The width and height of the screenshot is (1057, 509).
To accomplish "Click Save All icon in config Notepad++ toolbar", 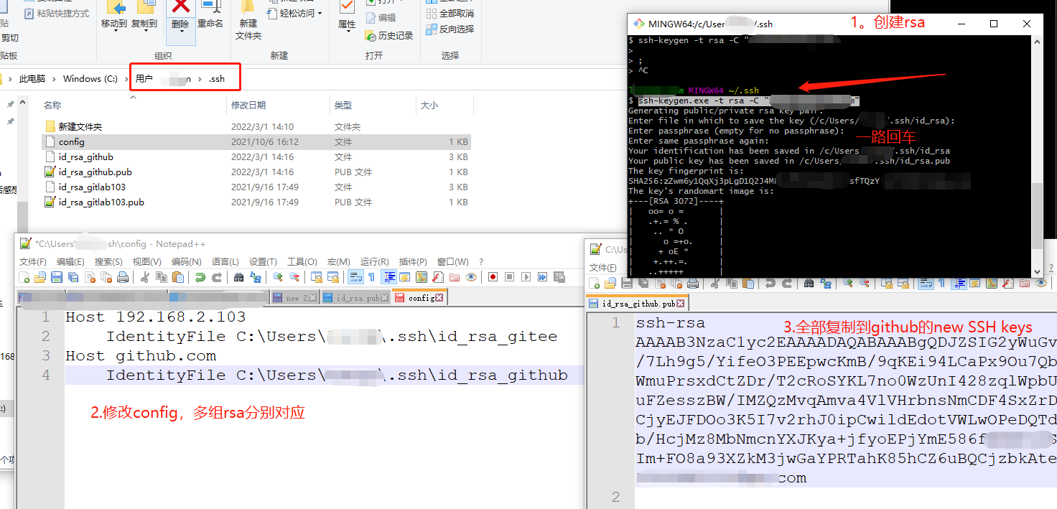I will click(73, 277).
